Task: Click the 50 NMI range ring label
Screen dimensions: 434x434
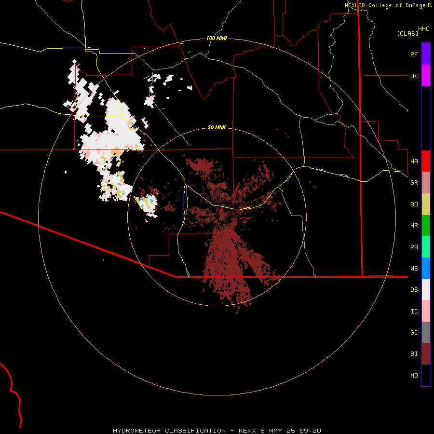Action: [217, 128]
